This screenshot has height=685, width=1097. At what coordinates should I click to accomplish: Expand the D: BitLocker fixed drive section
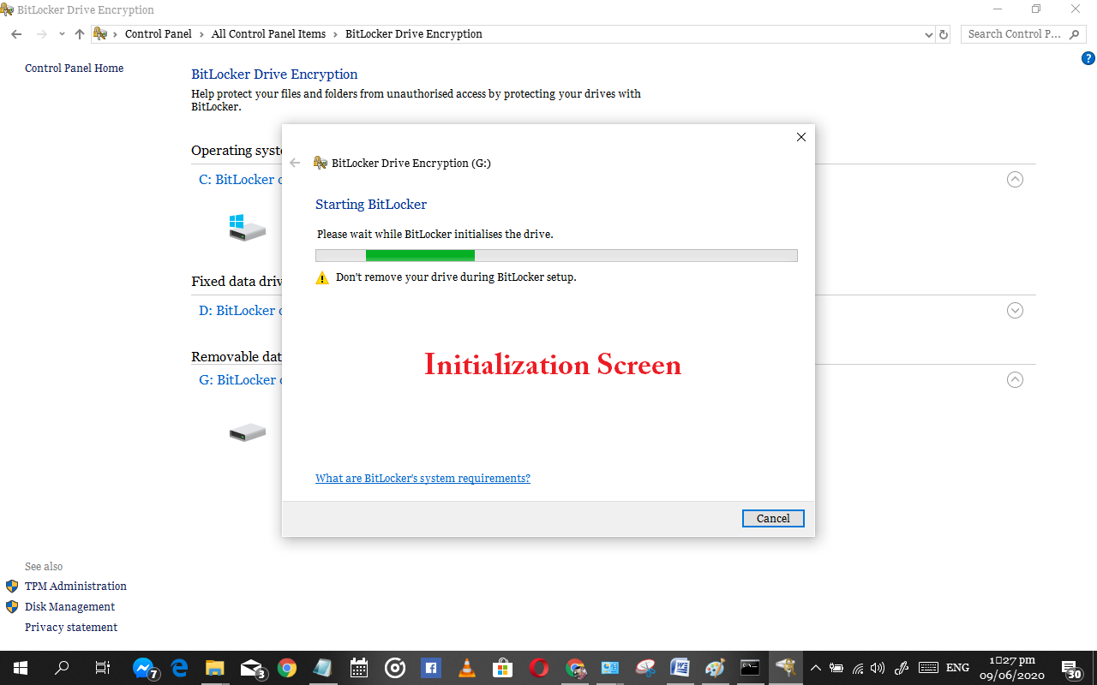tap(1015, 310)
